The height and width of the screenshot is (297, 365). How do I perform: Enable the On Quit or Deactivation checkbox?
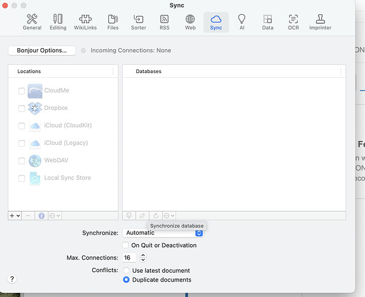125,245
